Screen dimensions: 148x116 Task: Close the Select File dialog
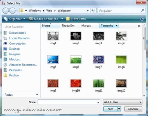(141, 2)
